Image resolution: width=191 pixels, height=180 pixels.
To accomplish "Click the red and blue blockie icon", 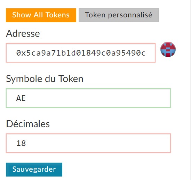I will click(x=168, y=49).
